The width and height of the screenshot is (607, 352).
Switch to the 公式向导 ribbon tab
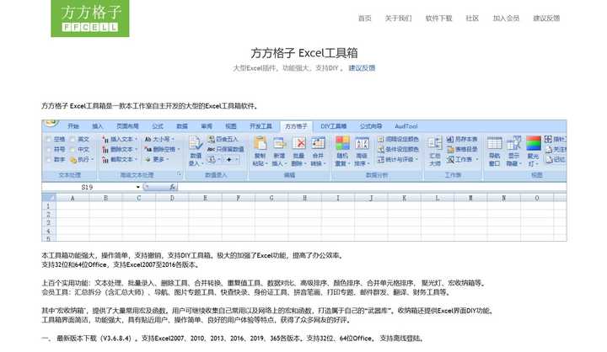click(x=371, y=126)
